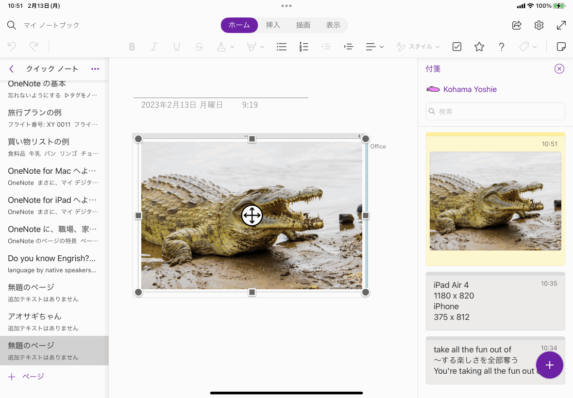Open the スタイル styles dropdown

coord(418,47)
